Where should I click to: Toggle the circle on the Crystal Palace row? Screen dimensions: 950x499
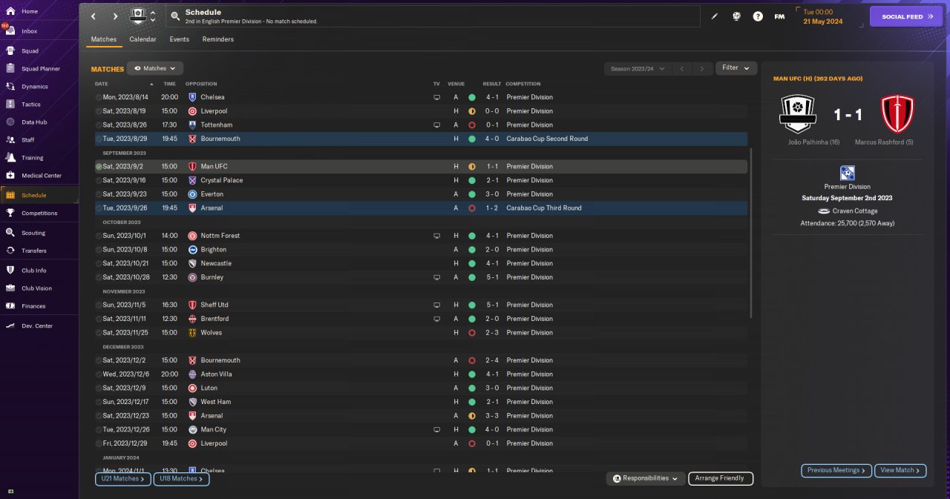(99, 180)
